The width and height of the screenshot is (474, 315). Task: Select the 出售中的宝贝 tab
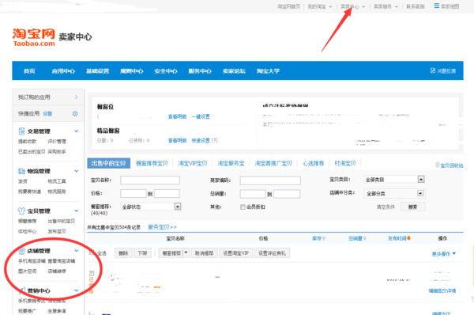[x=108, y=163]
